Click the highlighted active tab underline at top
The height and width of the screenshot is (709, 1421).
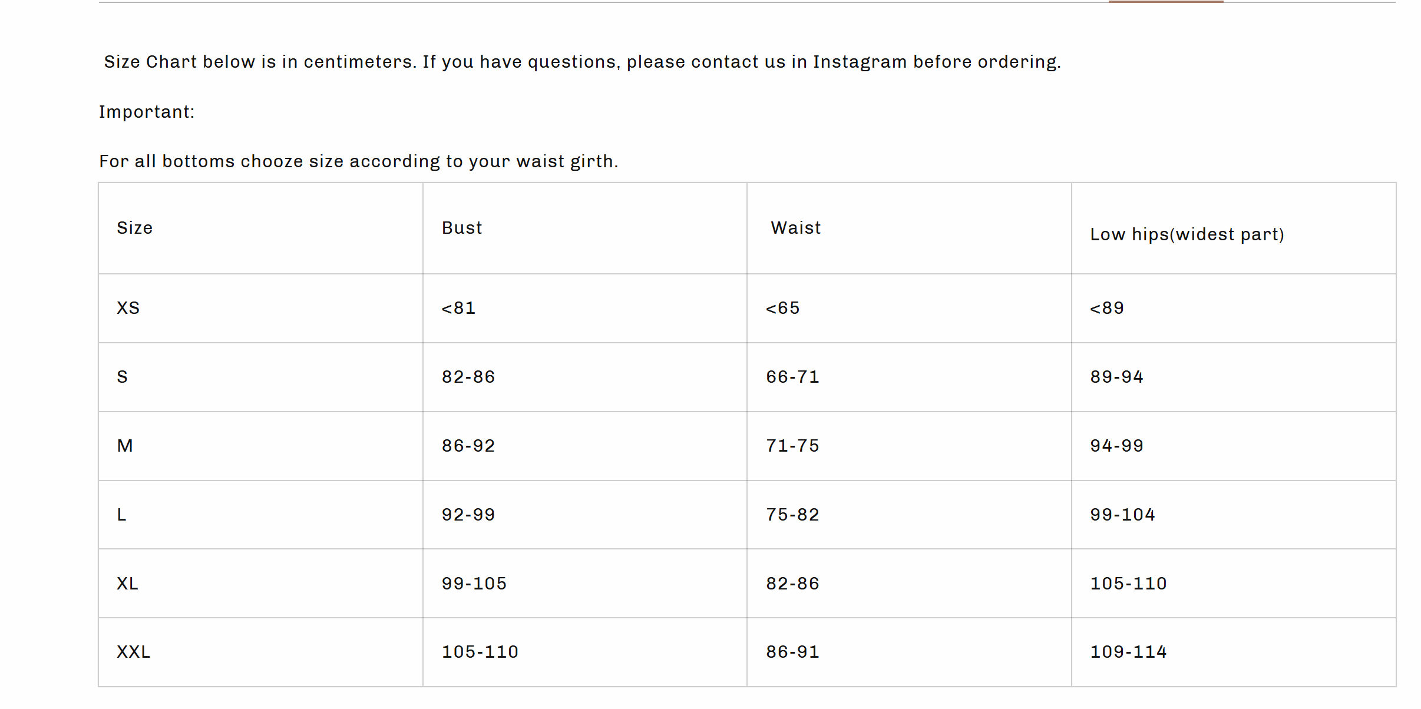[1165, 2]
